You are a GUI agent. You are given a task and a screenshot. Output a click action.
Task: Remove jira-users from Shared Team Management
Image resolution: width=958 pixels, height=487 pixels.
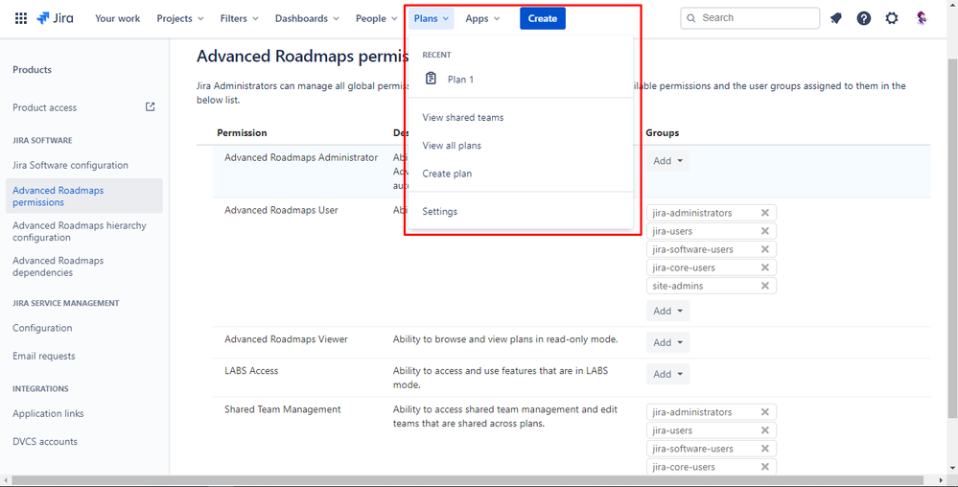pos(765,430)
